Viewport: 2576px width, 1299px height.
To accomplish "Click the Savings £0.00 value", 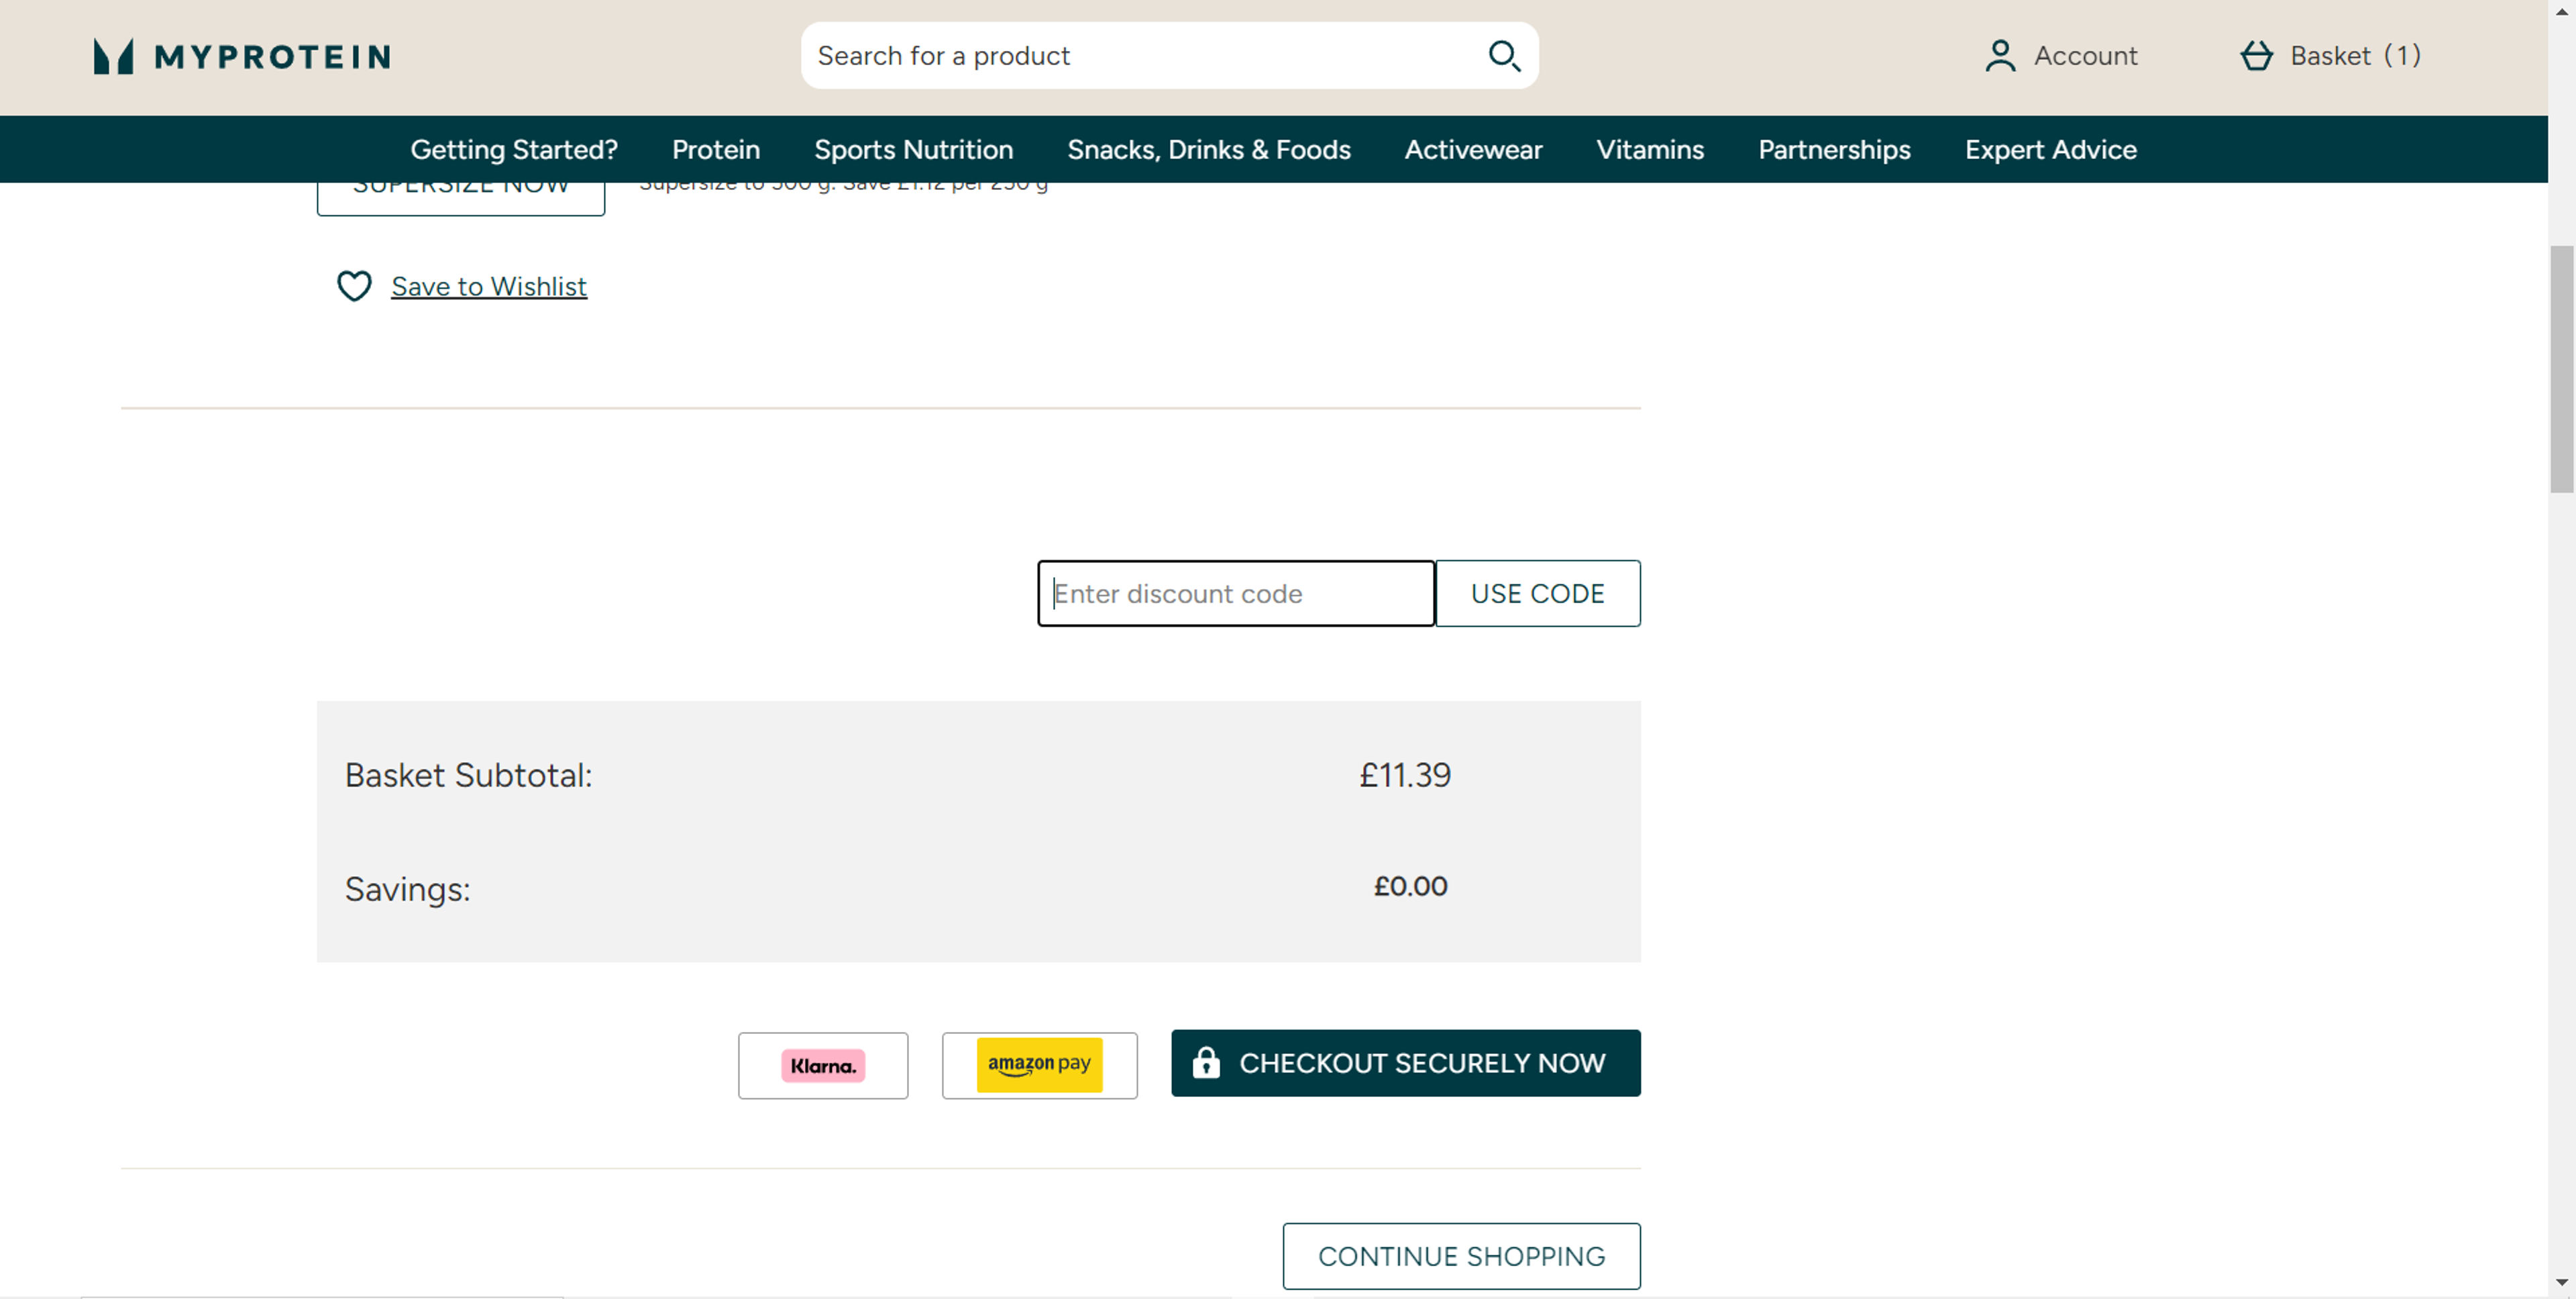I will click(1410, 886).
